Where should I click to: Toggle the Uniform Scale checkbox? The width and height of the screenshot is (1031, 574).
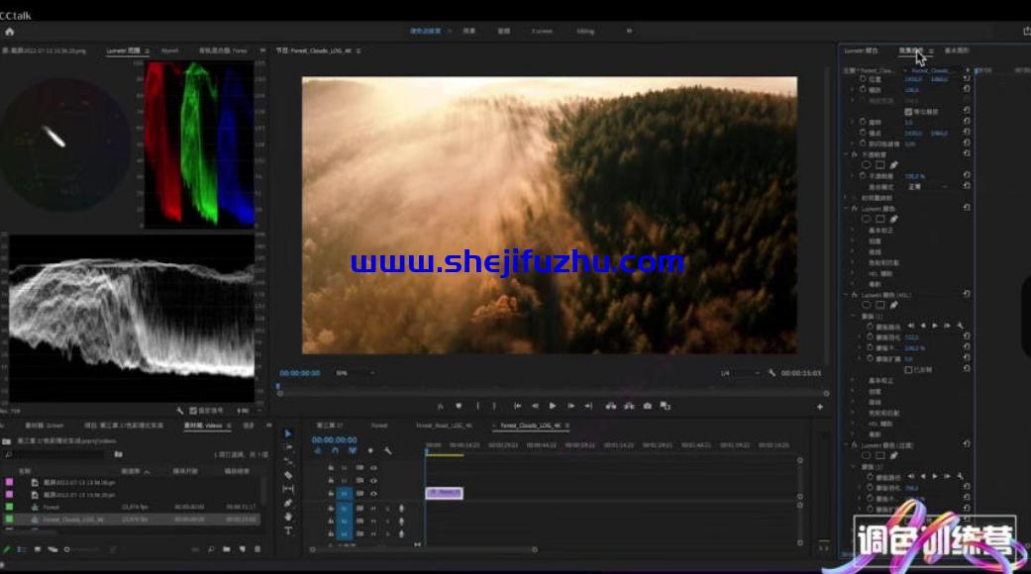coord(908,112)
